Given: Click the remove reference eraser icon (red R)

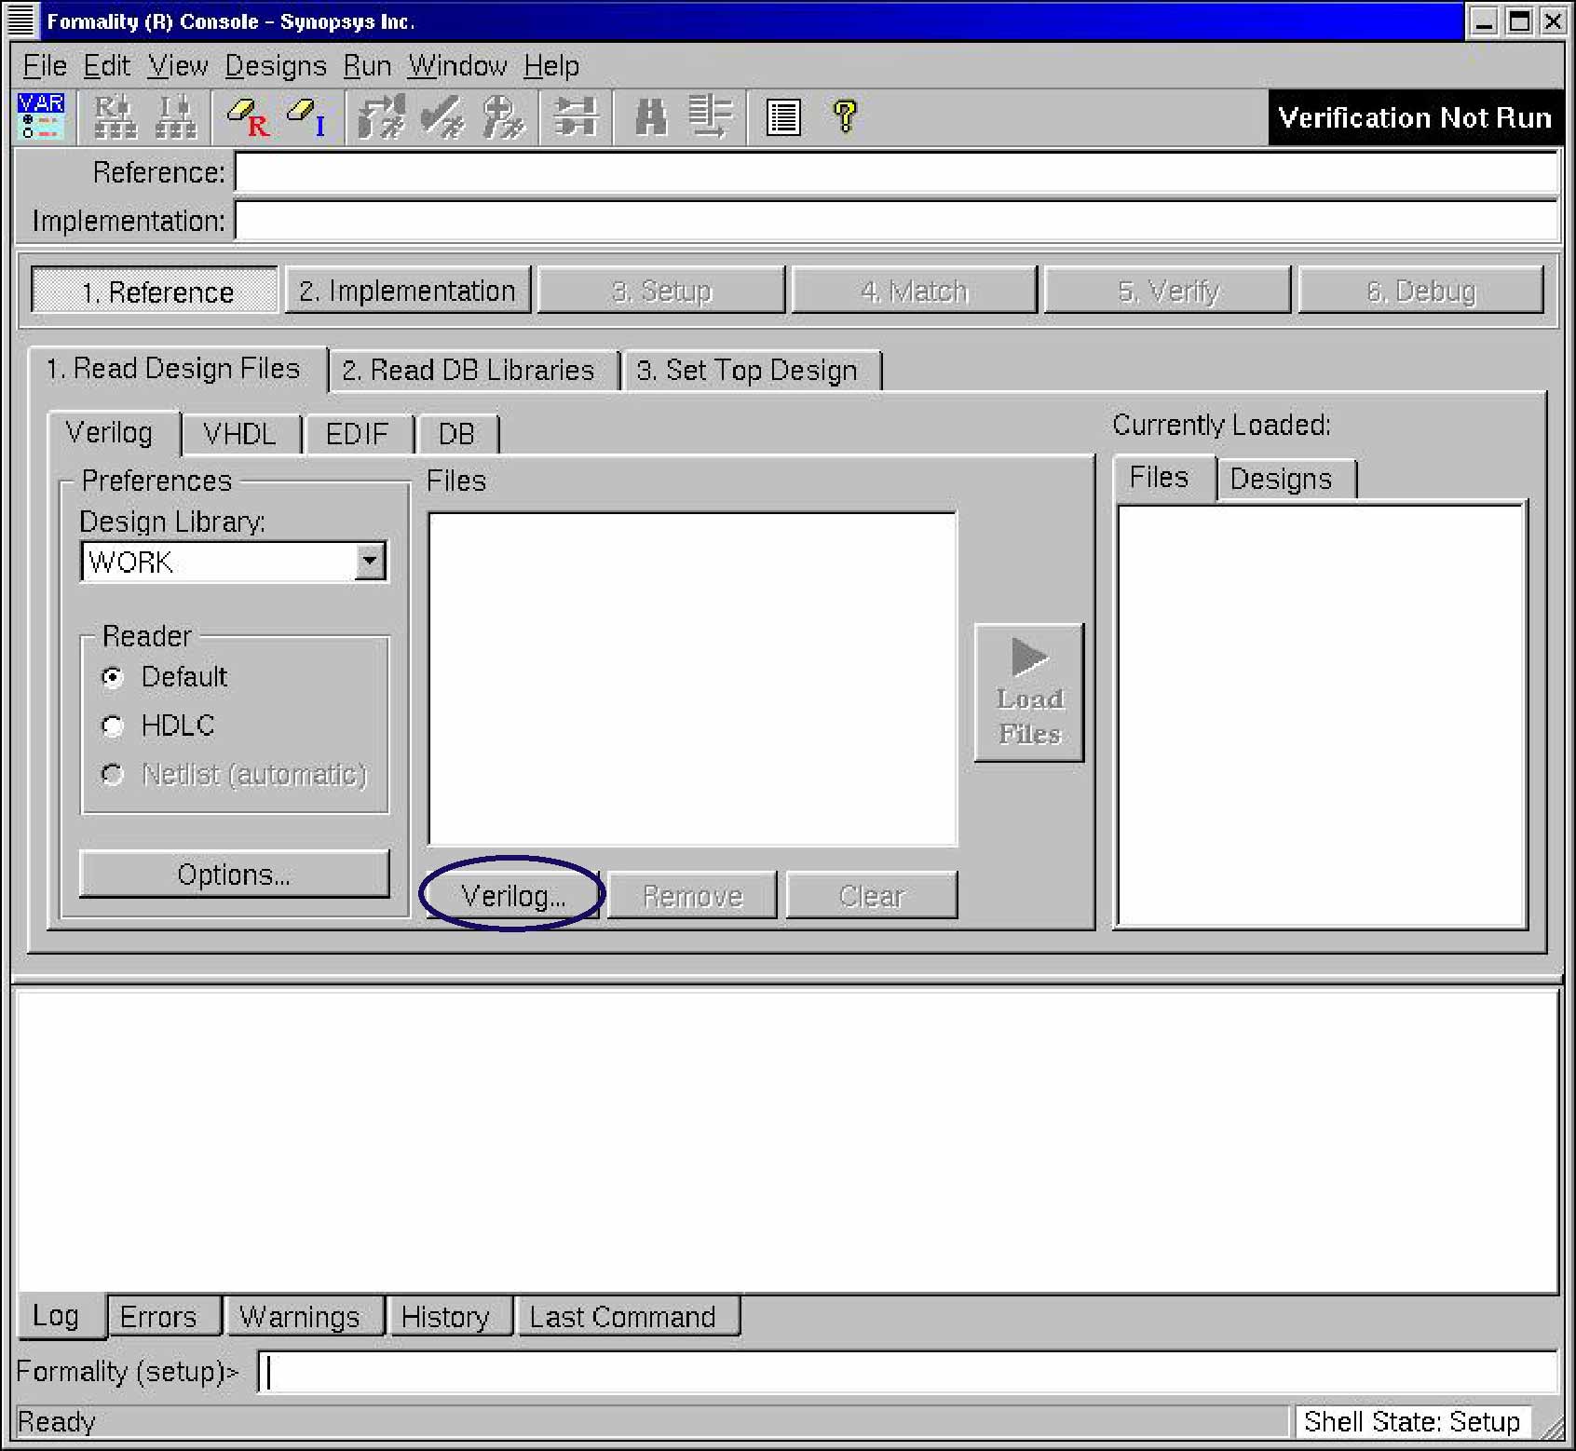Looking at the screenshot, I should click(248, 117).
